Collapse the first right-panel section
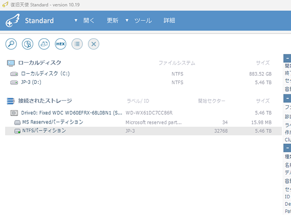 tap(287, 58)
